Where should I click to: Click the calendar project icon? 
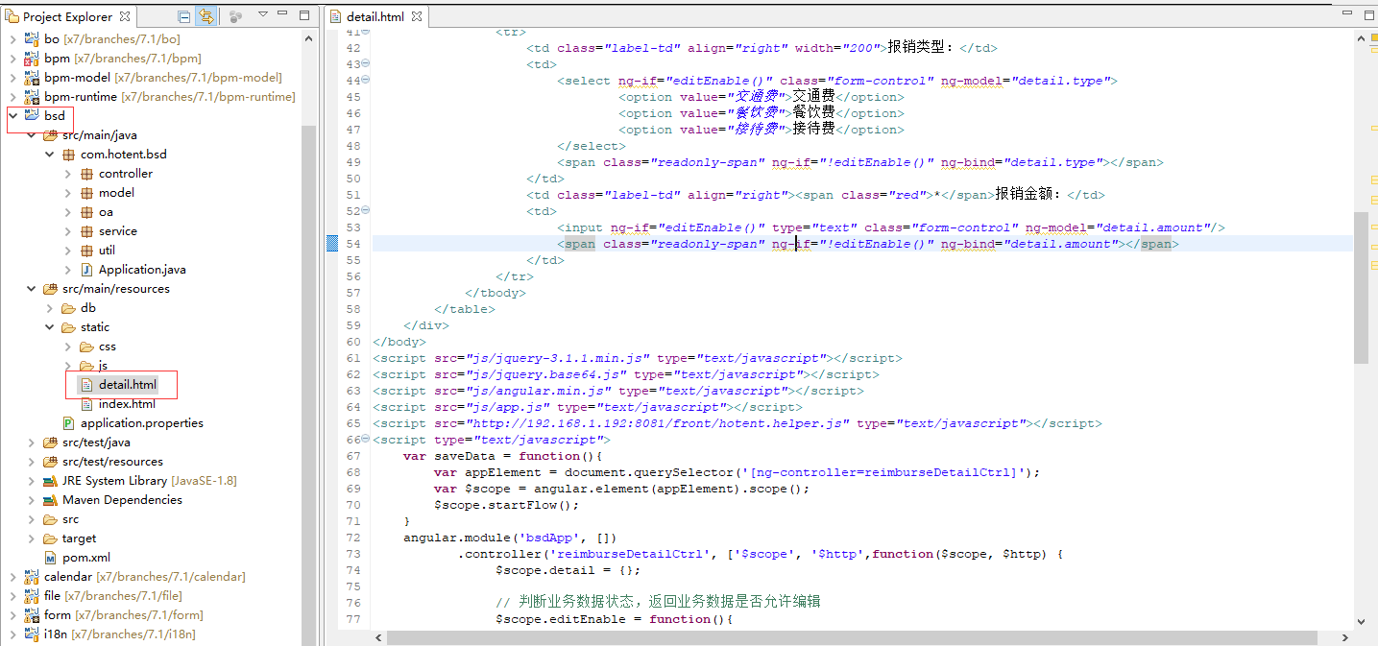[32, 577]
